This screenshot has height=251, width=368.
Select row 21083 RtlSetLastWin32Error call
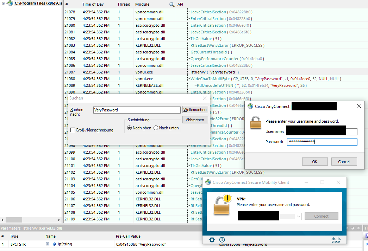point(227,45)
